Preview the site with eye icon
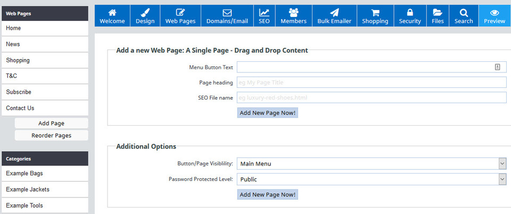This screenshot has width=511, height=214. (494, 13)
